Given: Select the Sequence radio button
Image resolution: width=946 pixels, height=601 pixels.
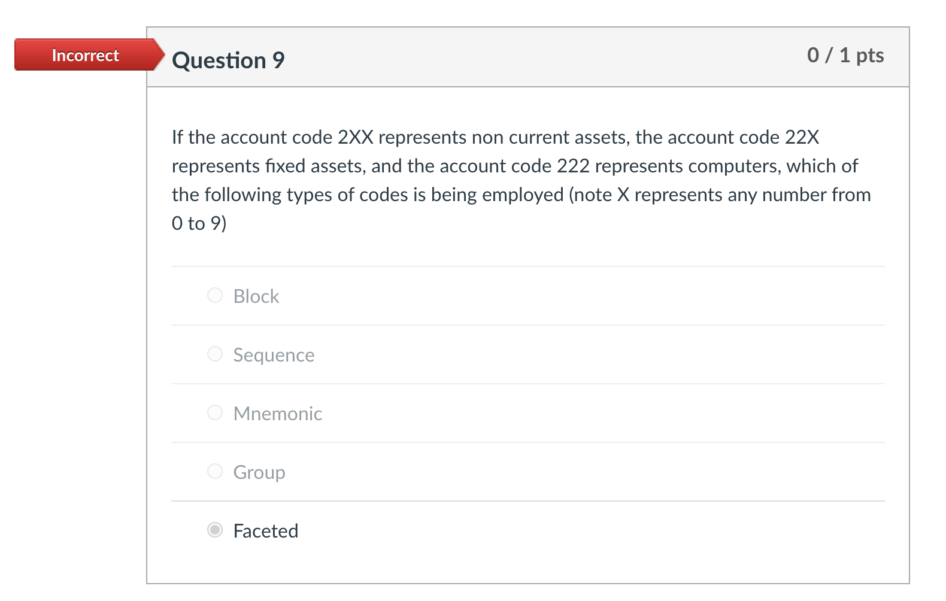Looking at the screenshot, I should 214,354.
